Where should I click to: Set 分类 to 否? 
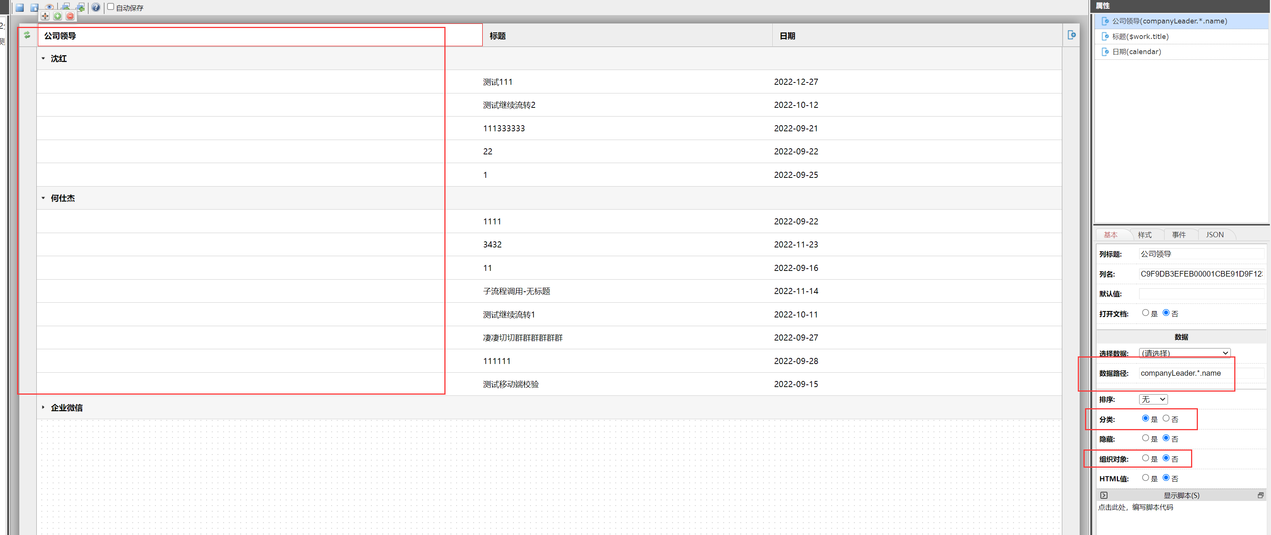(1166, 418)
